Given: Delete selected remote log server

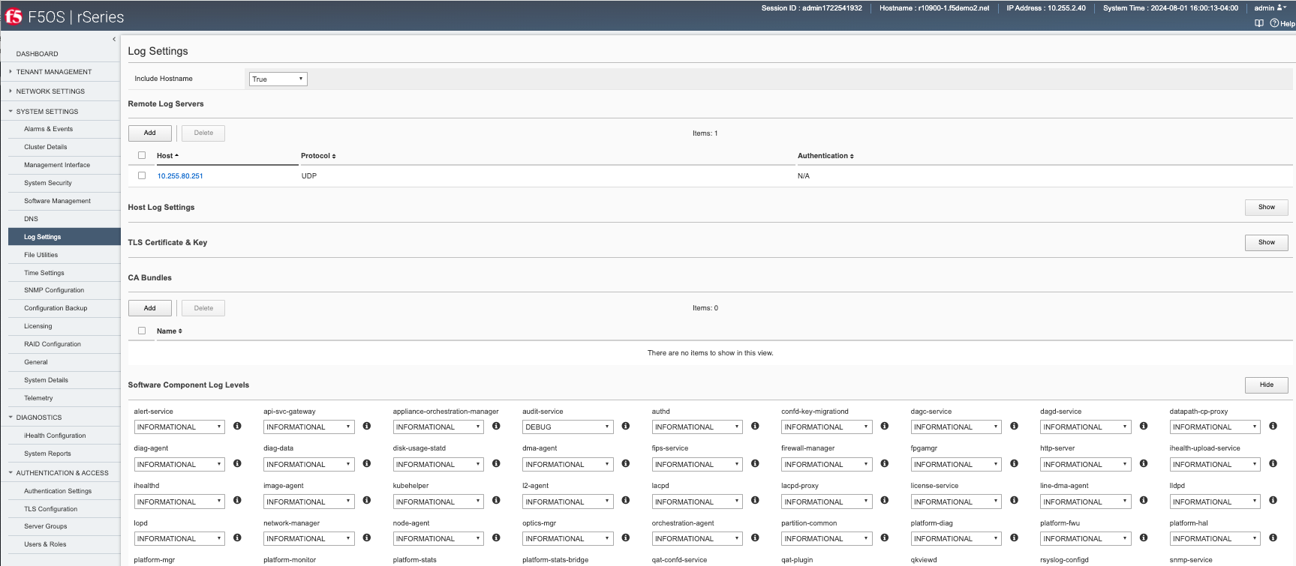Looking at the screenshot, I should click(x=203, y=133).
